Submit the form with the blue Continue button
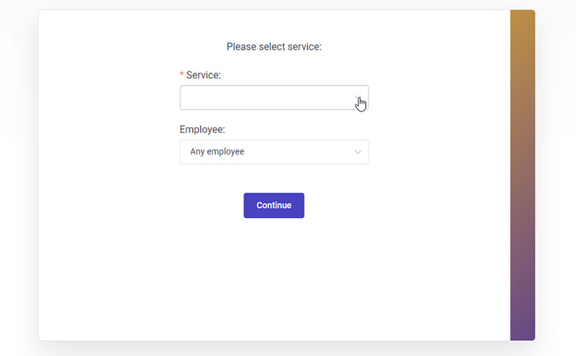Viewport: 576px width, 356px height. coord(274,206)
